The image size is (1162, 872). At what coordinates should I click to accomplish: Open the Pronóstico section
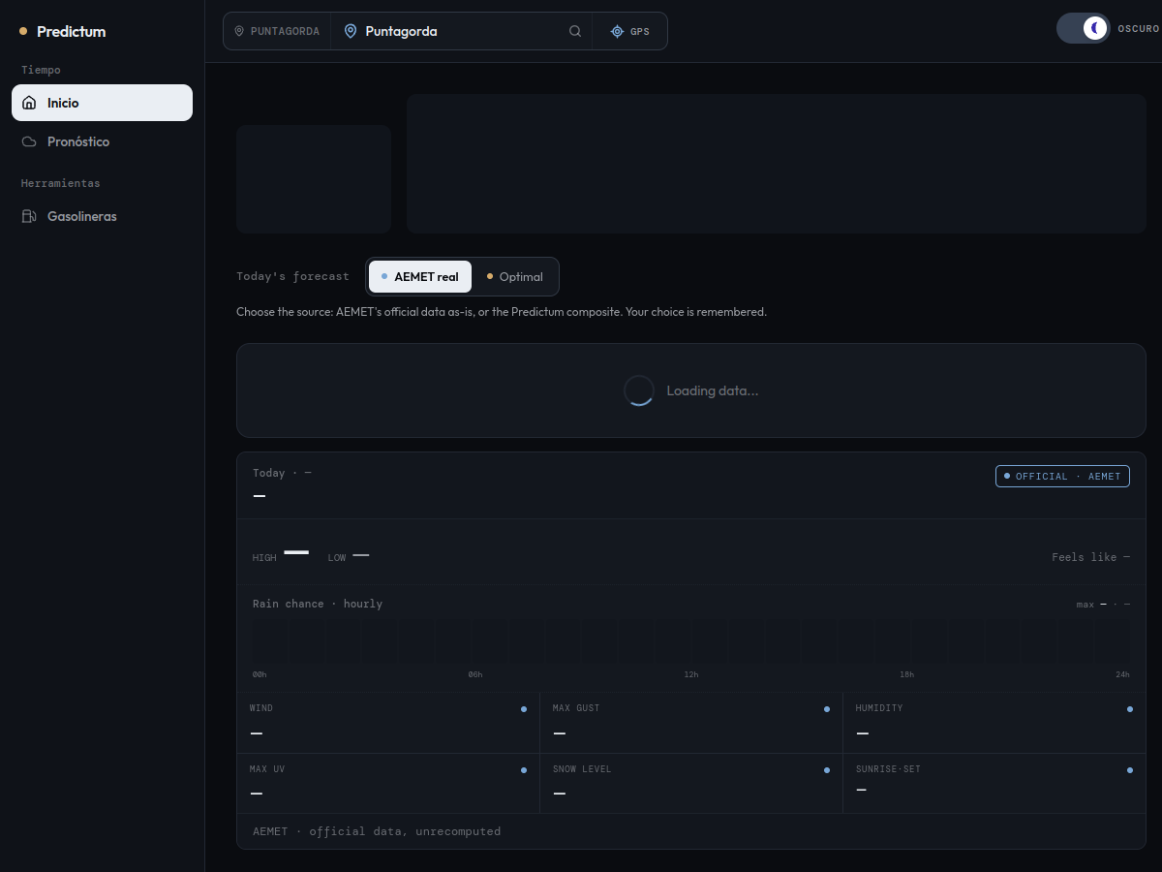[x=102, y=141]
